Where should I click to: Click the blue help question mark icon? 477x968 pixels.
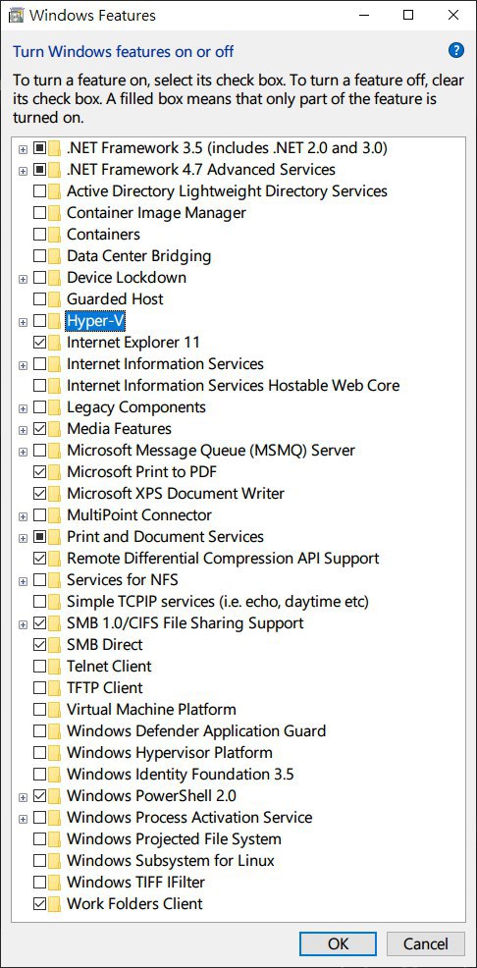pos(456,51)
